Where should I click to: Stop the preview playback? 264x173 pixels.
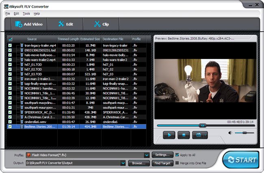coord(184,135)
